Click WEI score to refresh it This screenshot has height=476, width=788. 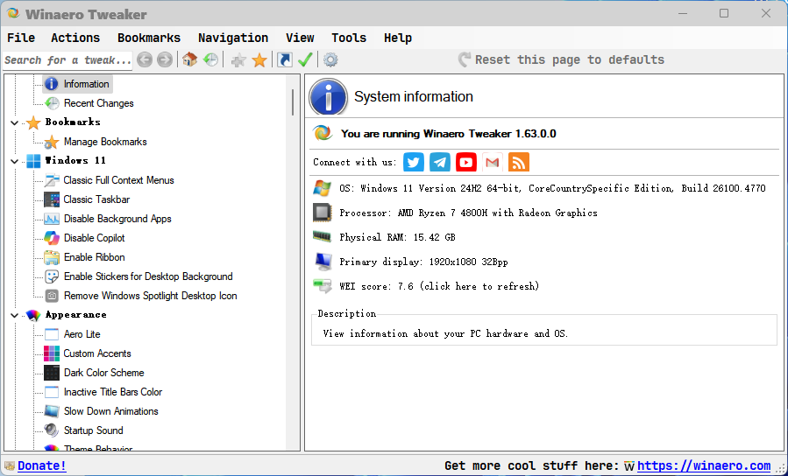point(439,286)
